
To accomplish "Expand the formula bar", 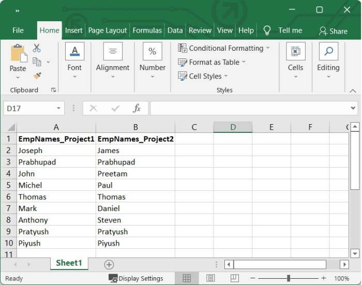I will click(x=353, y=108).
